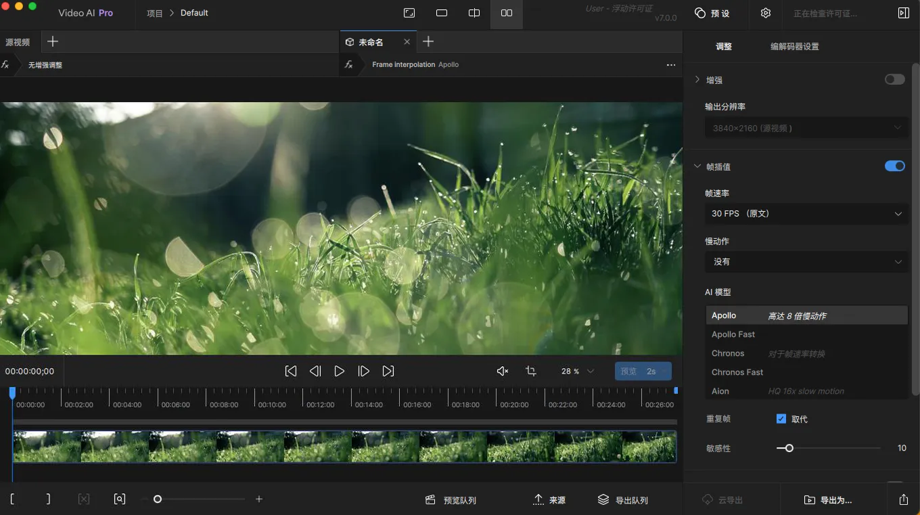Image resolution: width=920 pixels, height=515 pixels.
Task: Switch to the 编解码器设置 tab
Action: [794, 47]
